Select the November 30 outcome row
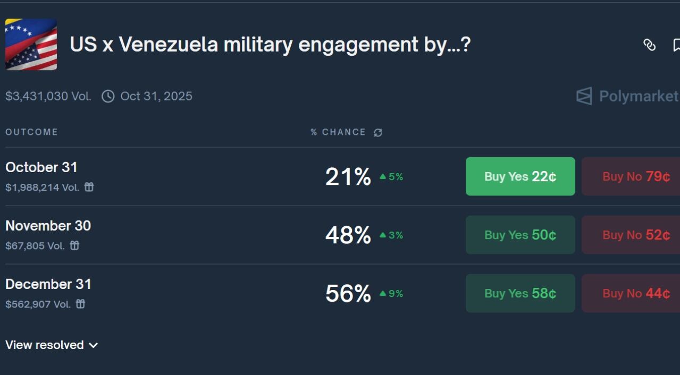 tap(48, 225)
